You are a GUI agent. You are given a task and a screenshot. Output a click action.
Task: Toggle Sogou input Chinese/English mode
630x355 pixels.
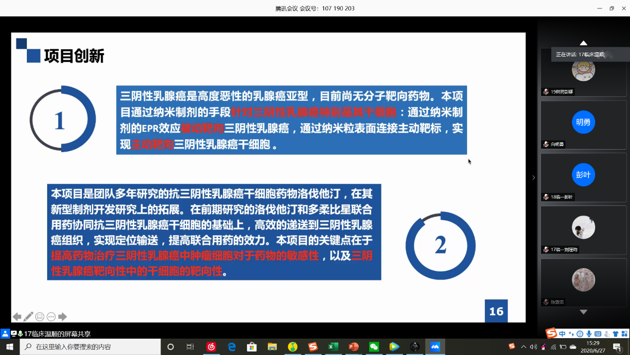(562, 334)
